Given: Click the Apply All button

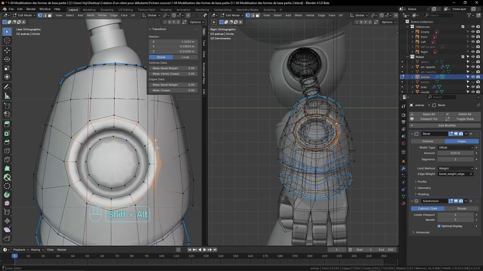Looking at the screenshot, I should click(428, 114).
